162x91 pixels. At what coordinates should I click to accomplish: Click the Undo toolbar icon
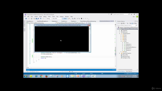pos(40,19)
